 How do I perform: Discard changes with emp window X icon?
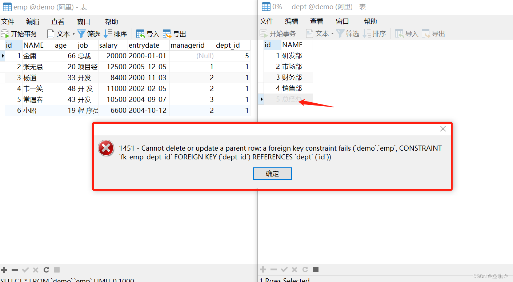point(36,270)
